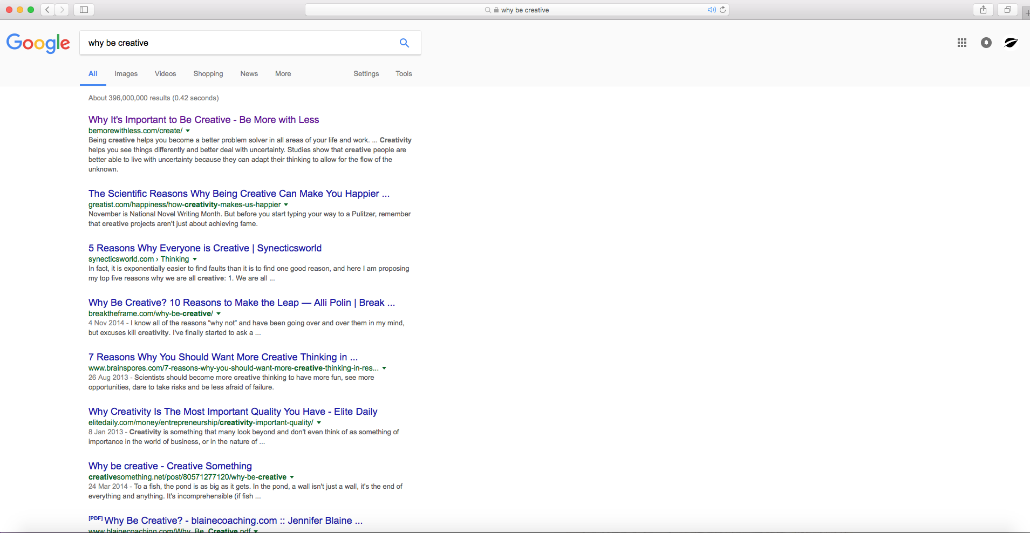
Task: Open '5 Reasons Why Everyone is Creative' result
Action: 205,248
